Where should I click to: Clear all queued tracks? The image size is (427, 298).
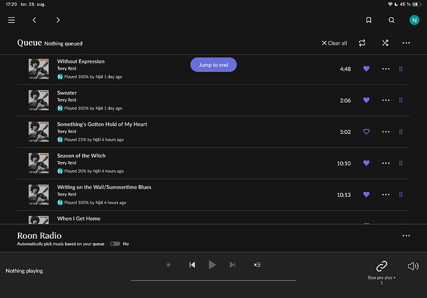[334, 43]
